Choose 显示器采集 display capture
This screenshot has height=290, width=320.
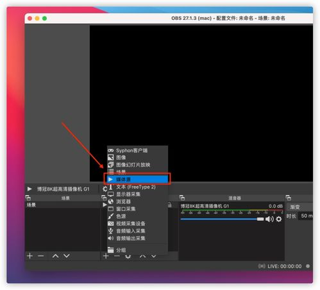click(137, 194)
